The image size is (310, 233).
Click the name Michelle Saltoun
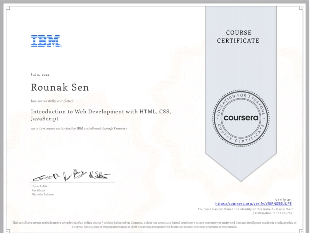[x=43, y=195]
